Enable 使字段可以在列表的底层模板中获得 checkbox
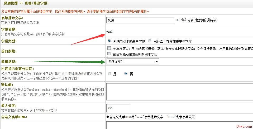253x129 pixels. 109,48
